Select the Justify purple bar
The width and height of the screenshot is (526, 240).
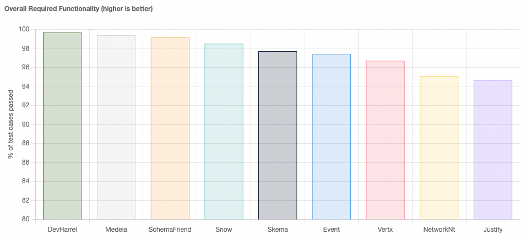click(493, 150)
